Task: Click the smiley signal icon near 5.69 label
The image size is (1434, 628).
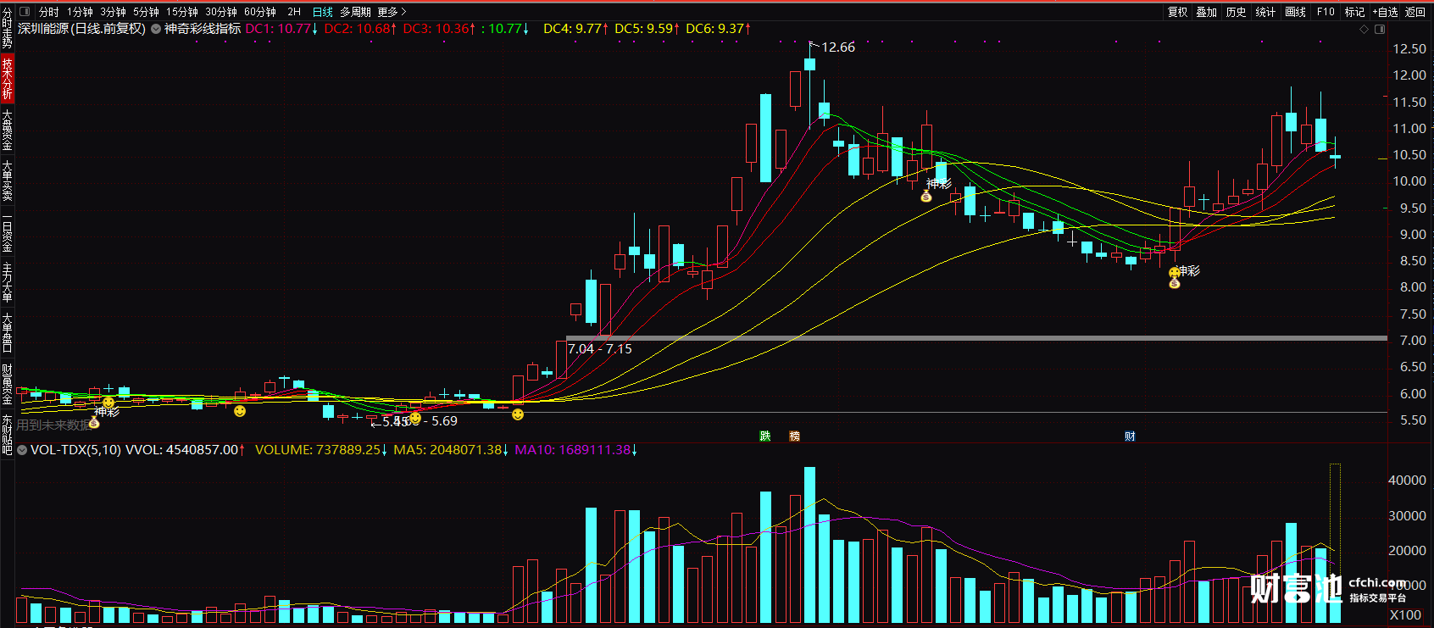Action: [x=415, y=418]
